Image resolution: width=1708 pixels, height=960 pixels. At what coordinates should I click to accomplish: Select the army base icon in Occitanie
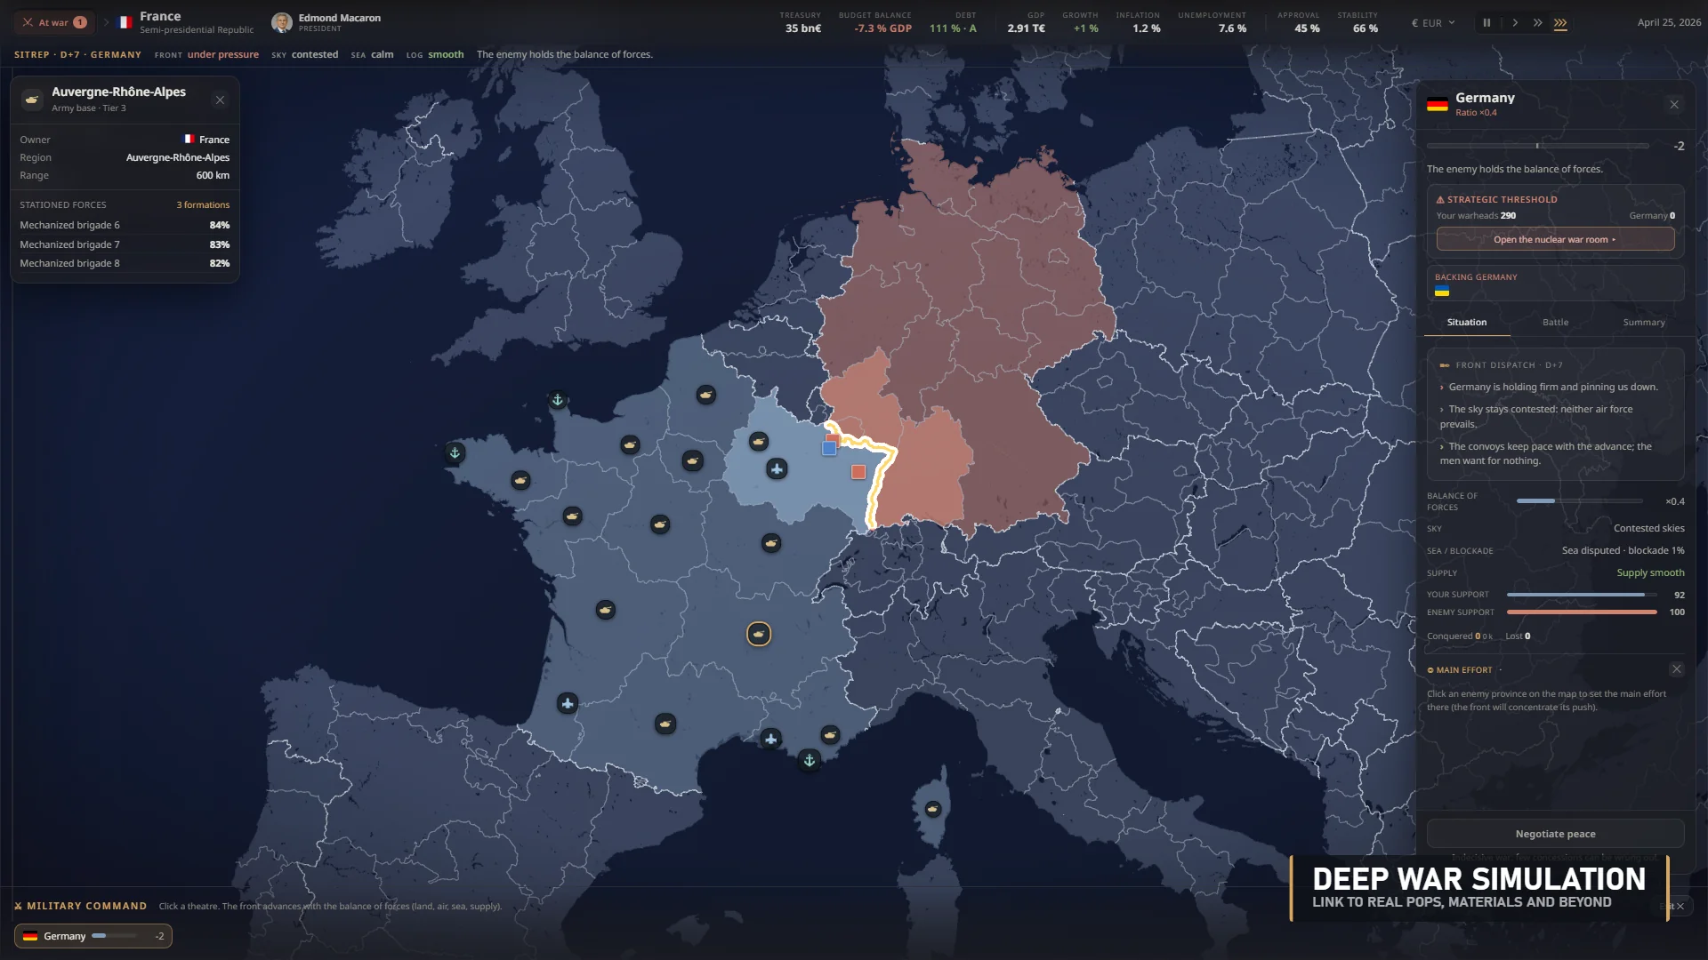click(x=665, y=724)
